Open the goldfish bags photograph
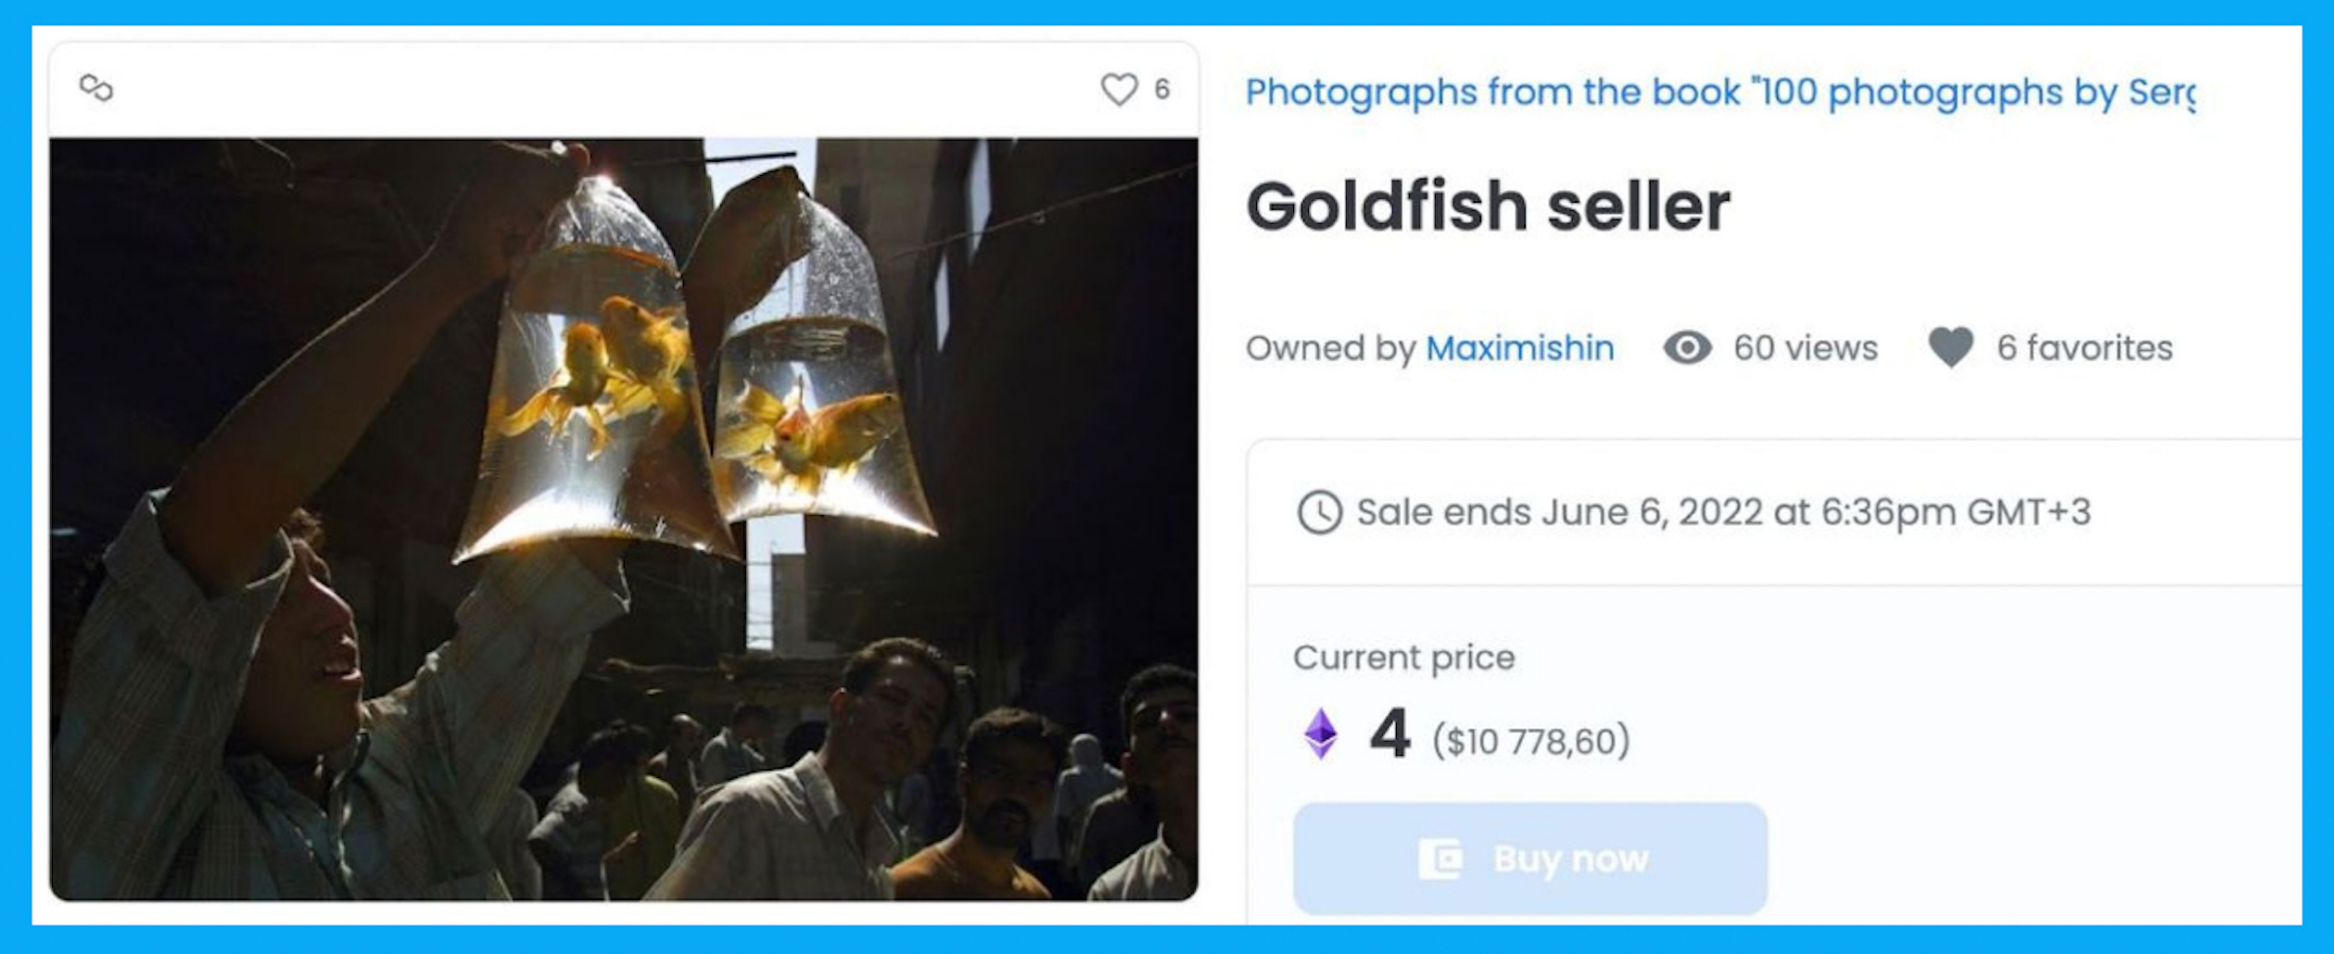Viewport: 2334px width, 954px height. [x=623, y=519]
